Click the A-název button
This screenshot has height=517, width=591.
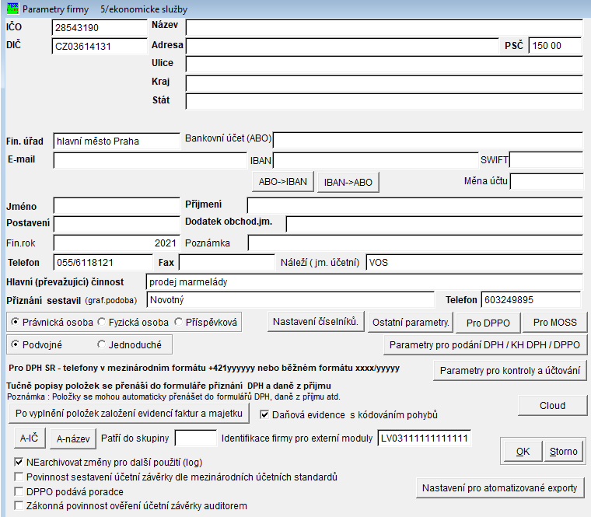(73, 438)
